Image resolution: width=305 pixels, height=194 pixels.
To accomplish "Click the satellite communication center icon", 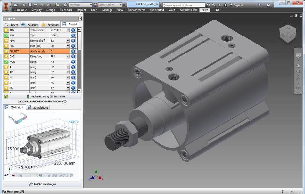I will click(219, 5).
